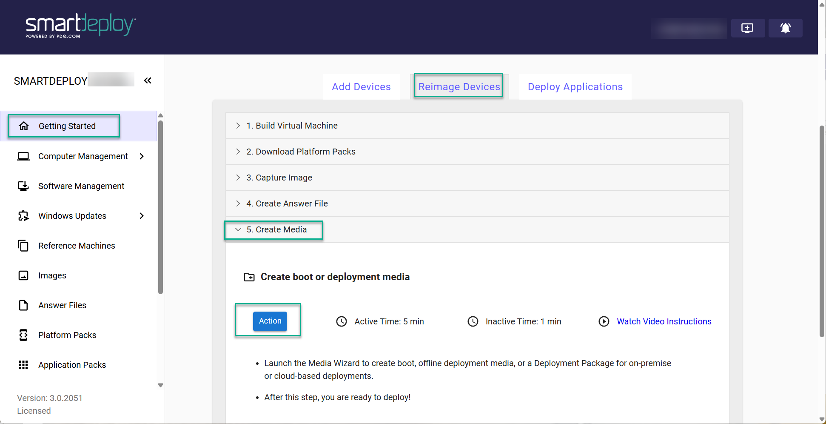Collapse step 5 Create Media
The image size is (826, 424).
pyautogui.click(x=477, y=229)
